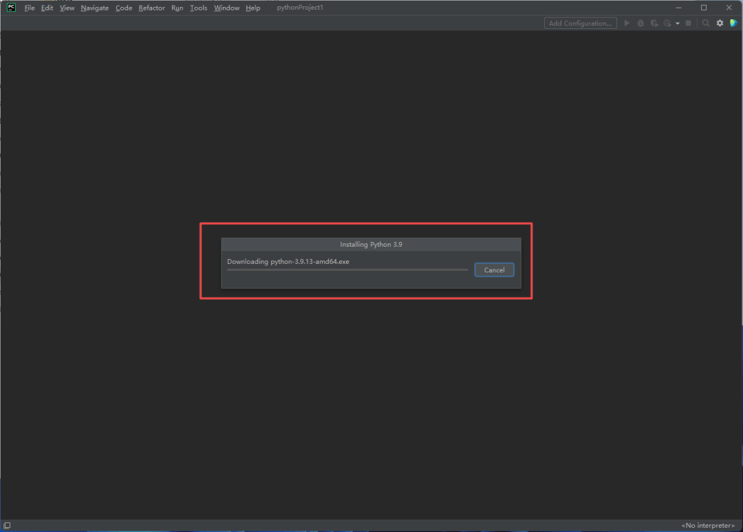Image resolution: width=743 pixels, height=532 pixels.
Task: Click the Debug bug icon
Action: 640,23
